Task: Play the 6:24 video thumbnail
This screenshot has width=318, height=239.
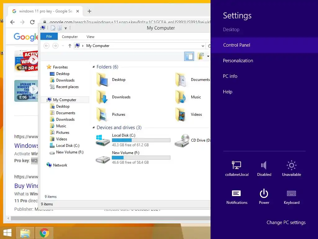Action: pos(26,61)
